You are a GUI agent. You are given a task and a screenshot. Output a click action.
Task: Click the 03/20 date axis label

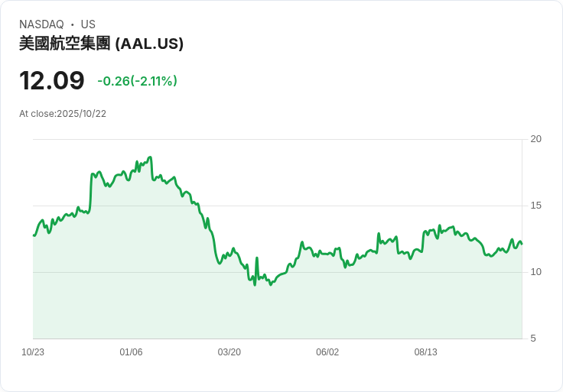tap(229, 352)
